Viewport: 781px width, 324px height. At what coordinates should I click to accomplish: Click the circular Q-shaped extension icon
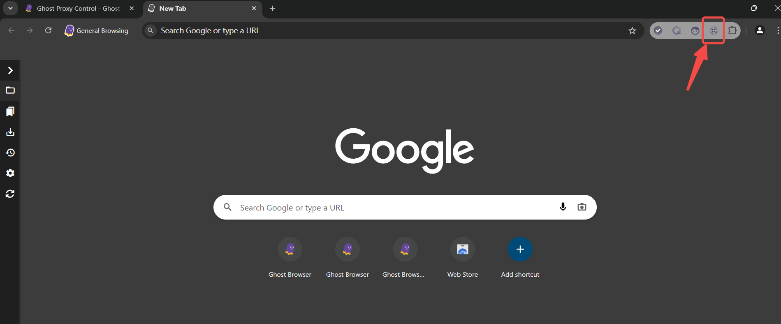click(677, 30)
